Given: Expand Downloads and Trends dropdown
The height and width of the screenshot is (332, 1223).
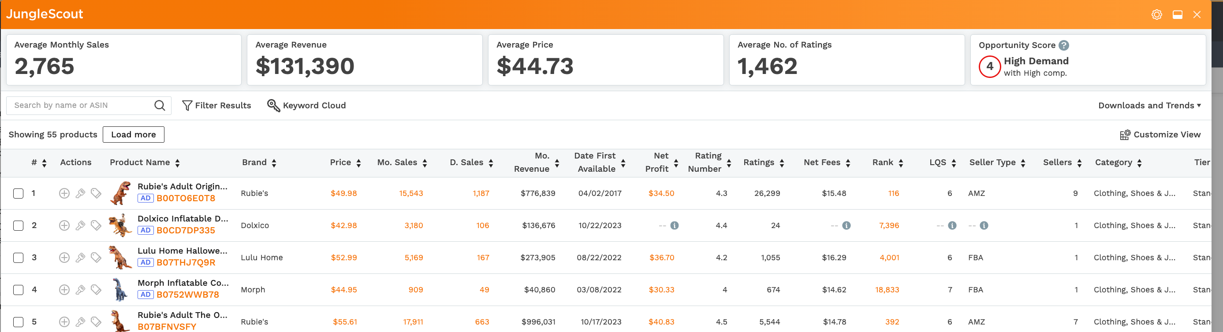Looking at the screenshot, I should [1149, 105].
